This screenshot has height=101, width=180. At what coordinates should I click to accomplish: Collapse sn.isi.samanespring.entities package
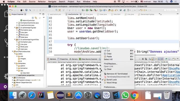point(15,40)
